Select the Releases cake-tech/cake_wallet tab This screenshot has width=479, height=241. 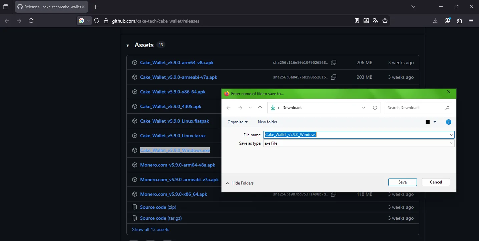coord(52,7)
